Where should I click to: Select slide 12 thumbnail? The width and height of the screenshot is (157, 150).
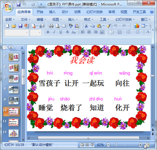point(14,133)
